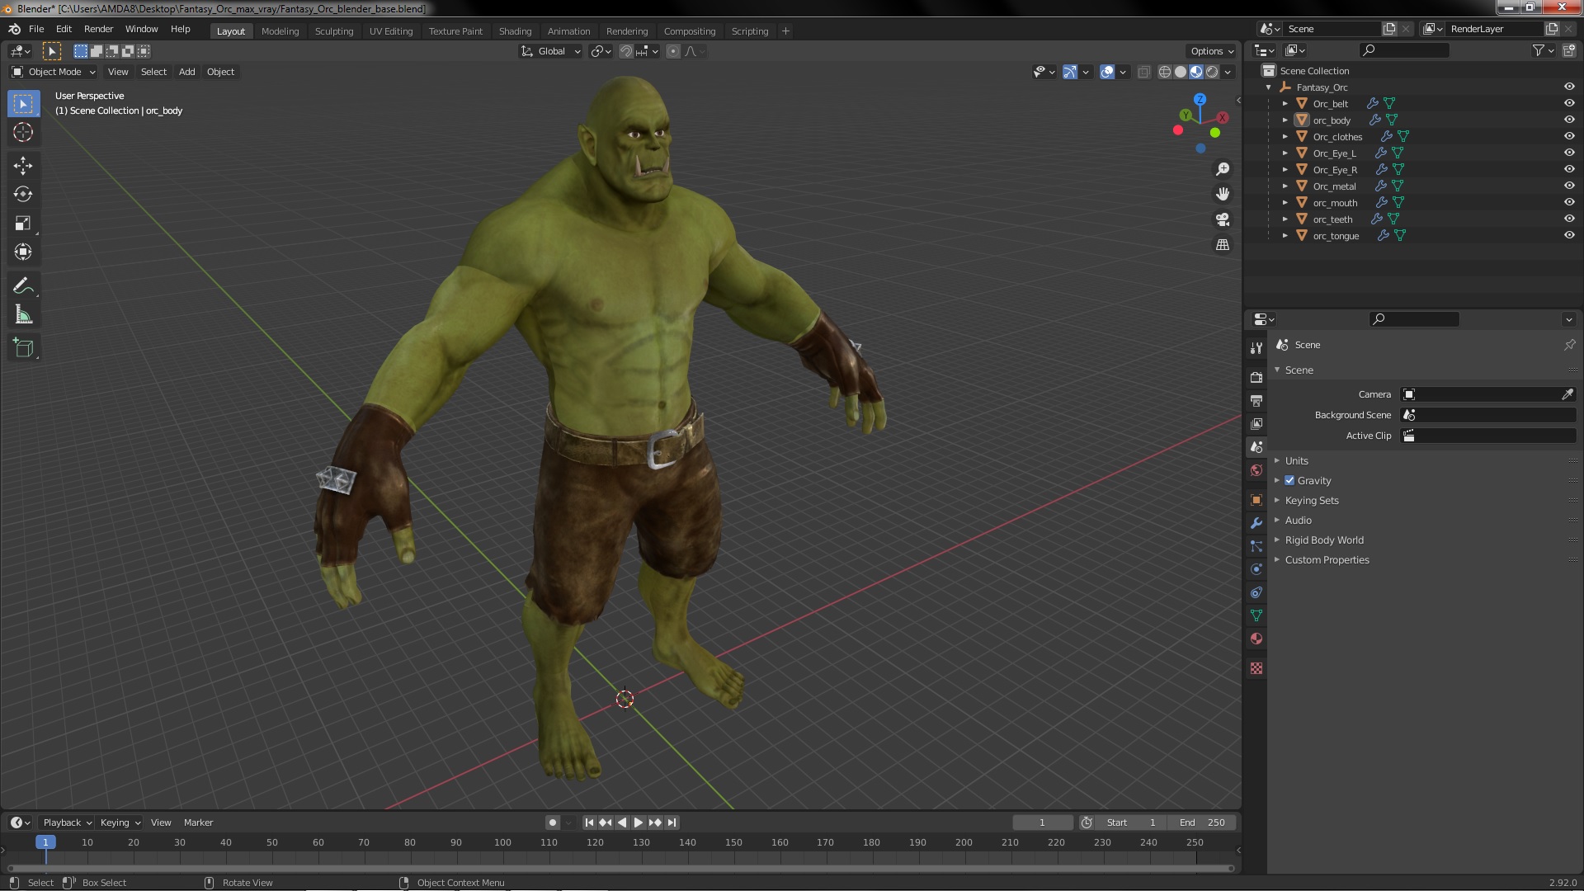The width and height of the screenshot is (1584, 891).
Task: Toggle the camera view icon
Action: (1223, 219)
